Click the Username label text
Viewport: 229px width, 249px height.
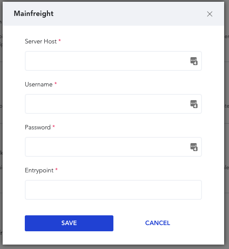(39, 84)
